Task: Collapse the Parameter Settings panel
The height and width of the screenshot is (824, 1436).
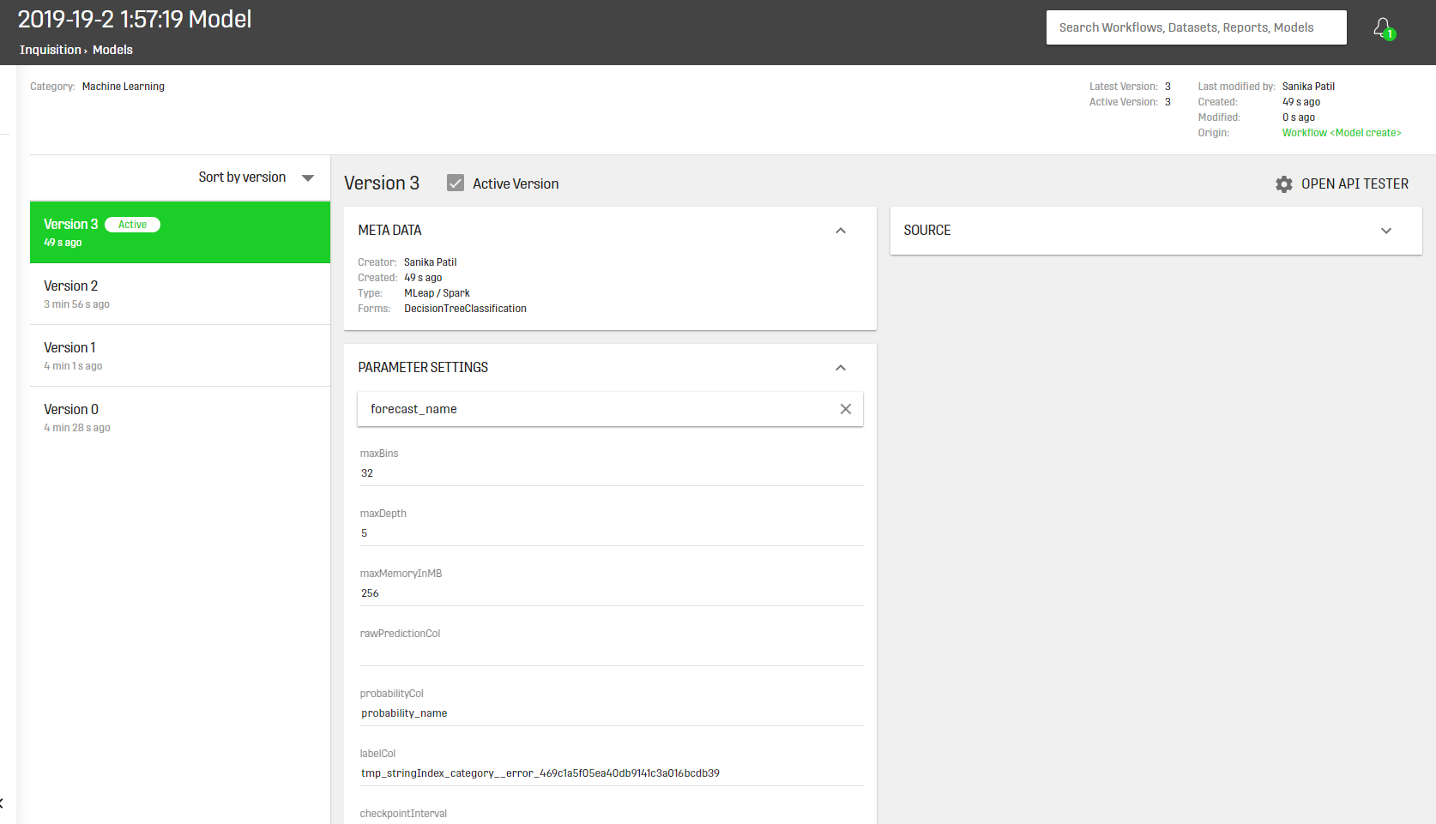Action: 841,368
